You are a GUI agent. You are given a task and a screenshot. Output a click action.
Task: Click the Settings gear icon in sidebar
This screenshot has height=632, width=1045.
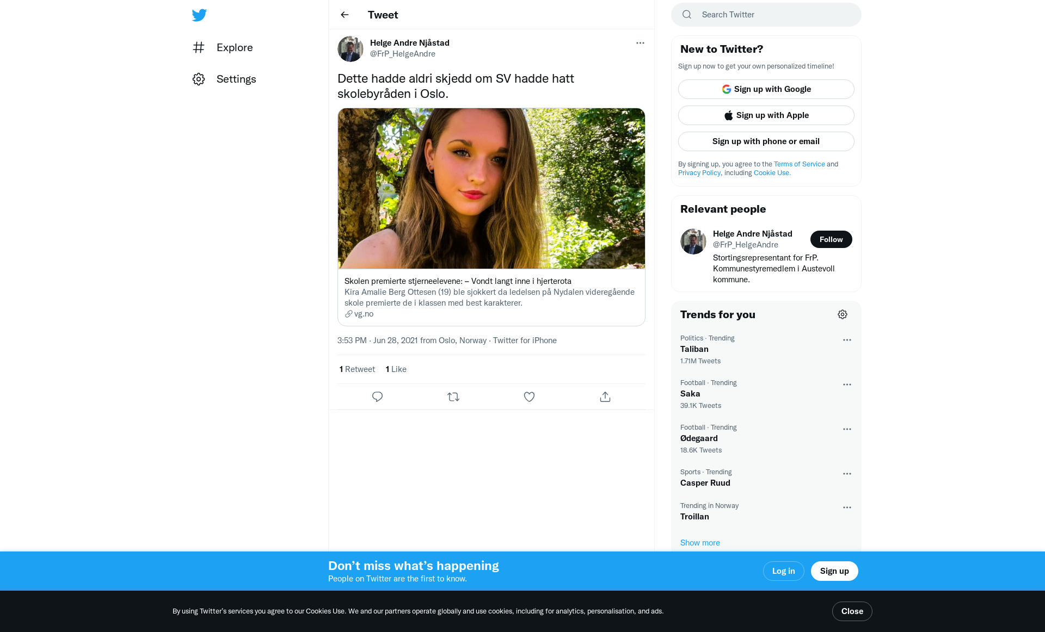tap(199, 79)
